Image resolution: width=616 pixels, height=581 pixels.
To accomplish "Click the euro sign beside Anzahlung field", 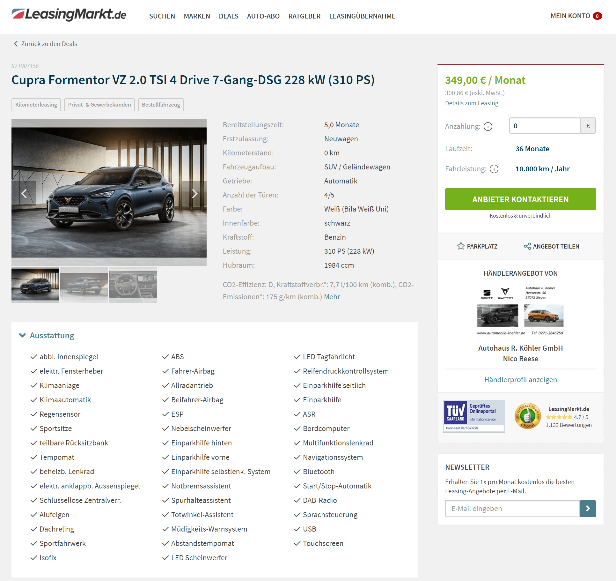I will click(588, 126).
